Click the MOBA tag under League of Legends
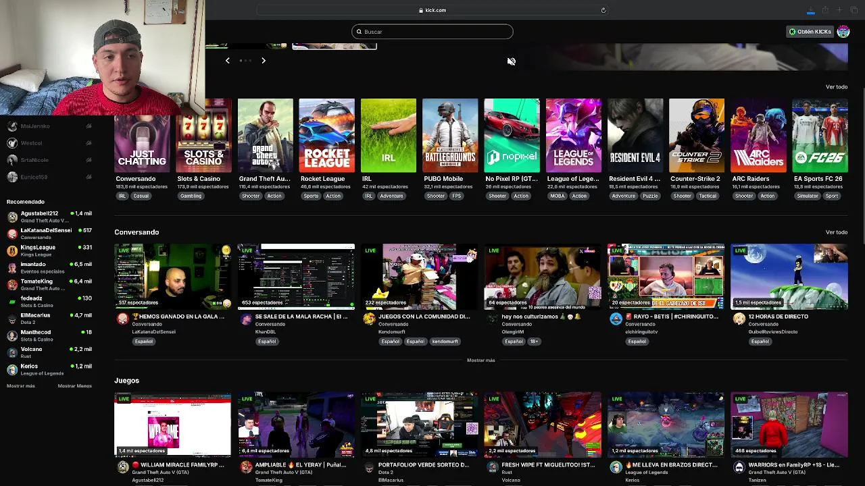 558,196
